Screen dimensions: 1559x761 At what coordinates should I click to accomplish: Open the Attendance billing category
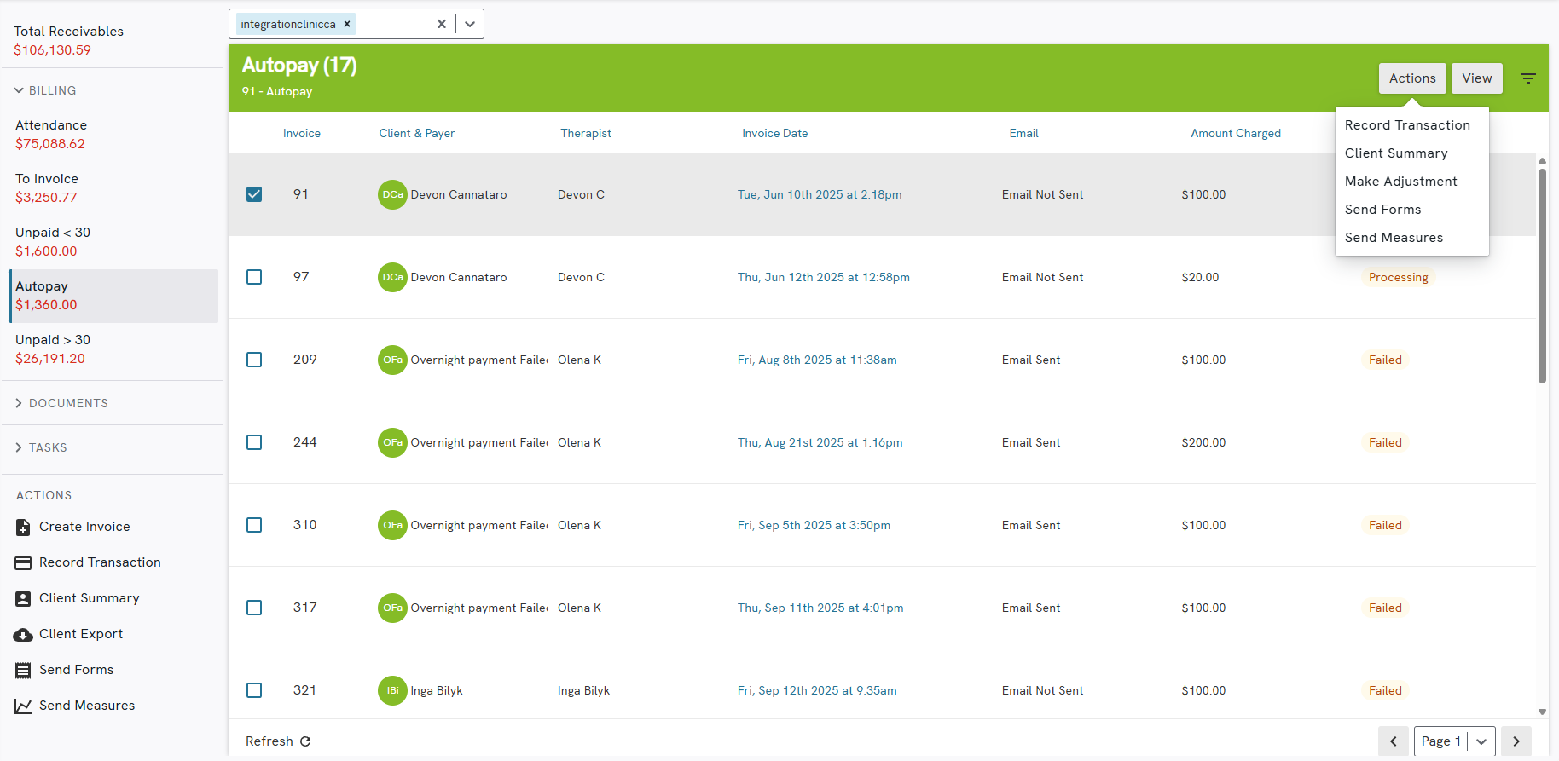[113, 135]
